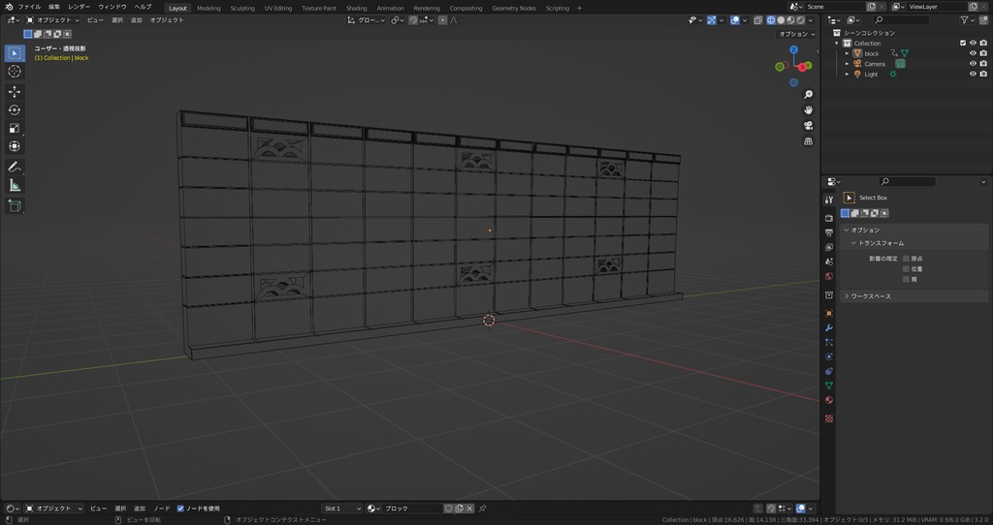Select the Transform tool
The height and width of the screenshot is (525, 993).
pos(15,146)
